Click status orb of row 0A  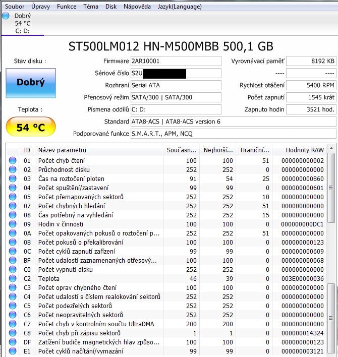coord(13,233)
